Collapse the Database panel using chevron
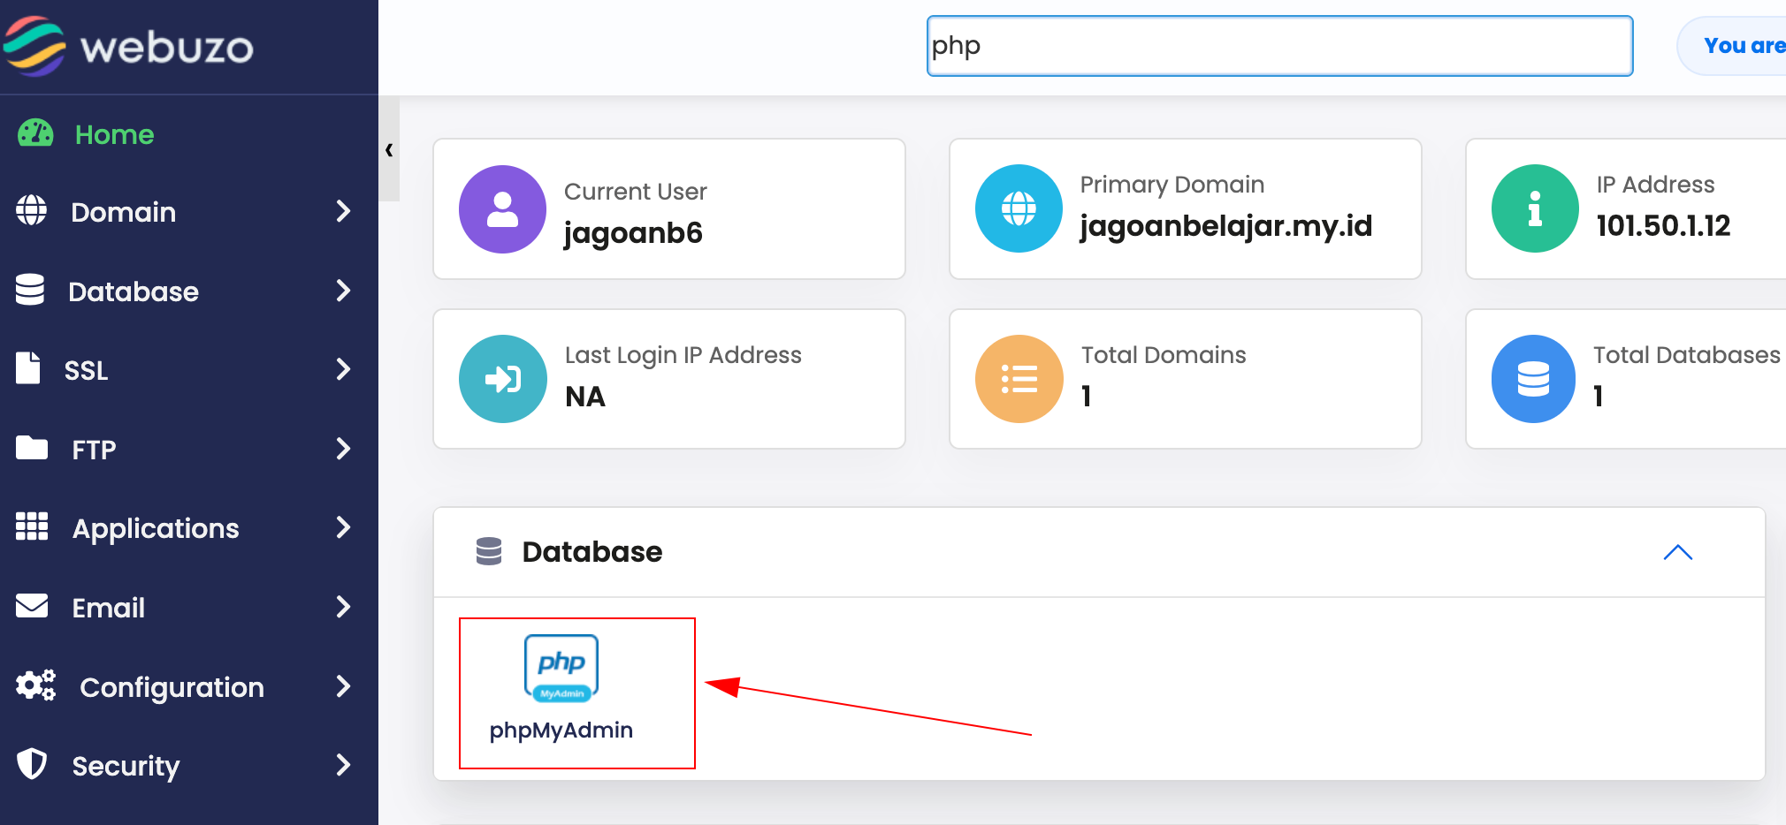The image size is (1786, 825). [x=1677, y=553]
